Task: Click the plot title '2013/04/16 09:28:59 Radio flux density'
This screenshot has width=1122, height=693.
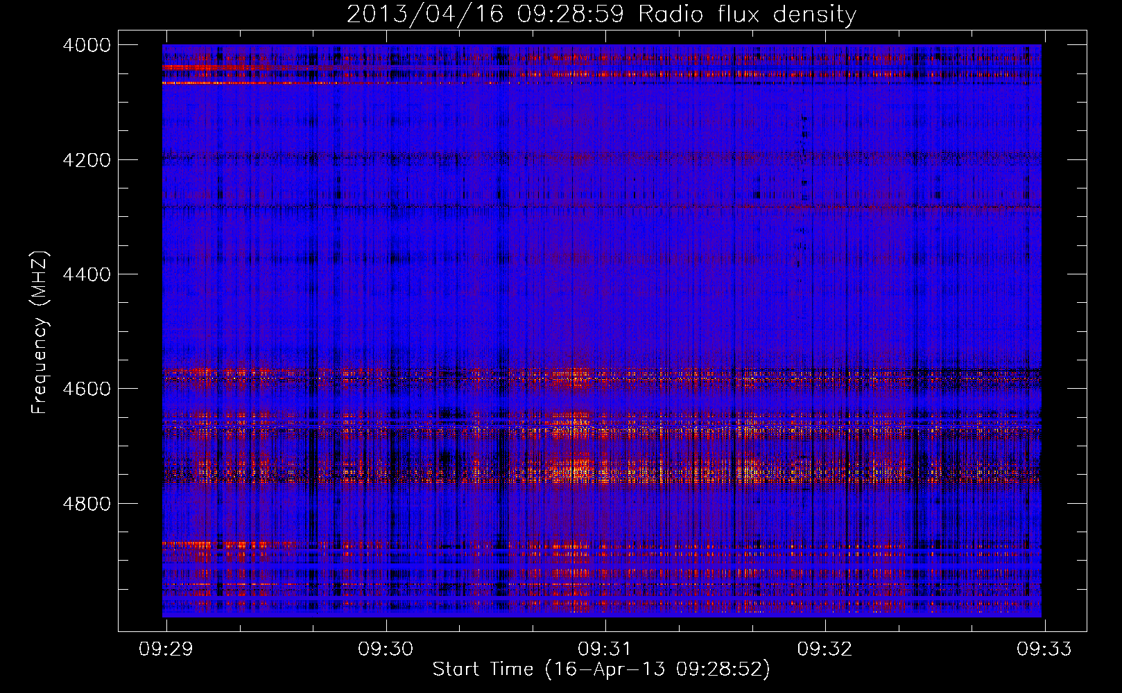Action: click(x=602, y=15)
